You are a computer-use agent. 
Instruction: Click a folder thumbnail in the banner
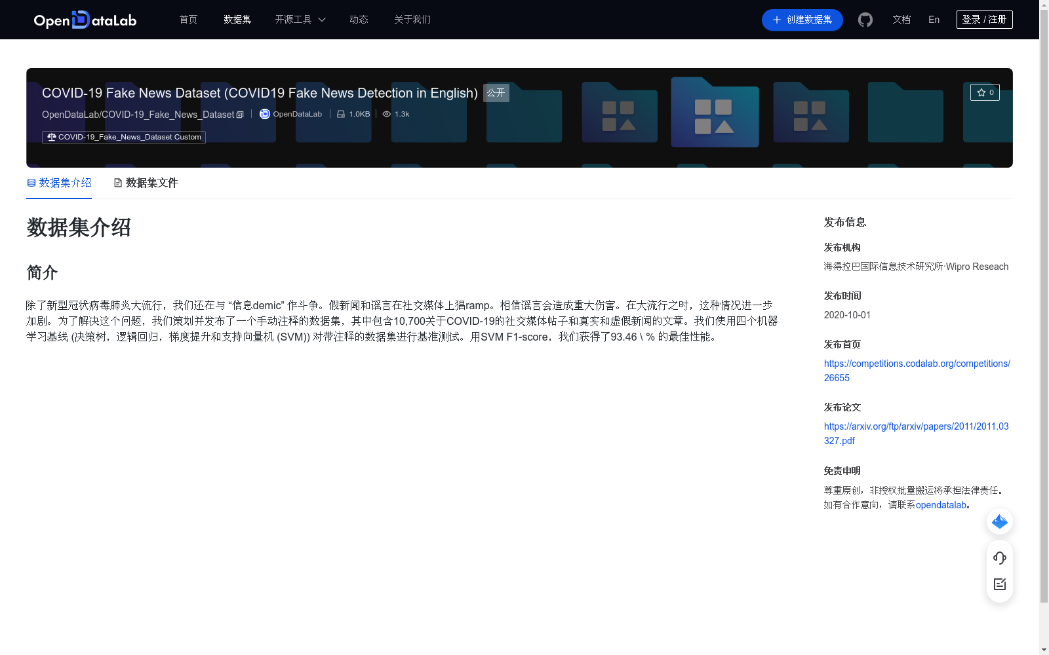tap(715, 111)
